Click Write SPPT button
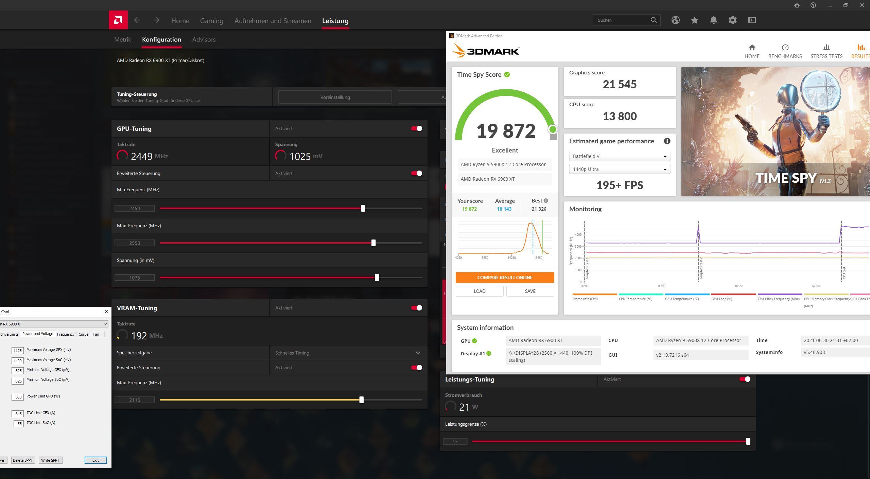This screenshot has width=870, height=479. 50,460
